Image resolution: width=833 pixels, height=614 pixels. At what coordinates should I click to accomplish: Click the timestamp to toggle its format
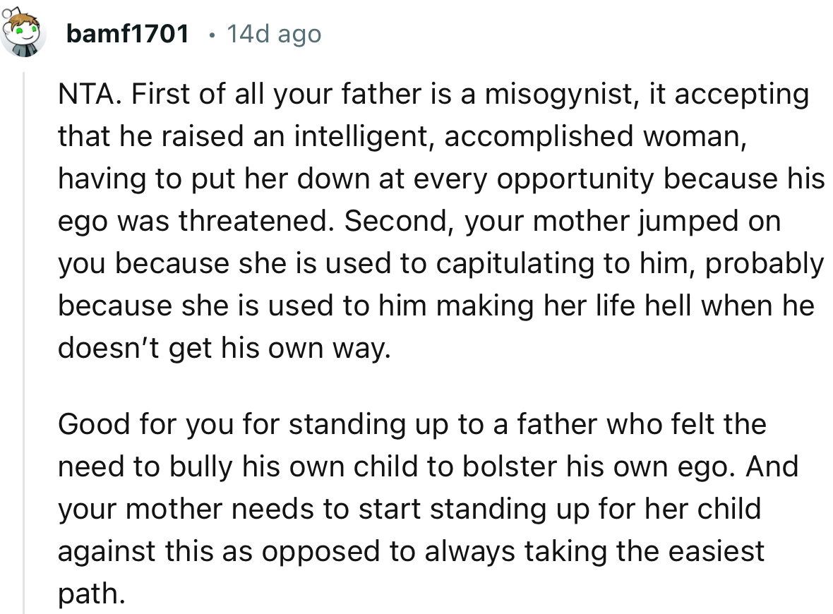[x=274, y=33]
